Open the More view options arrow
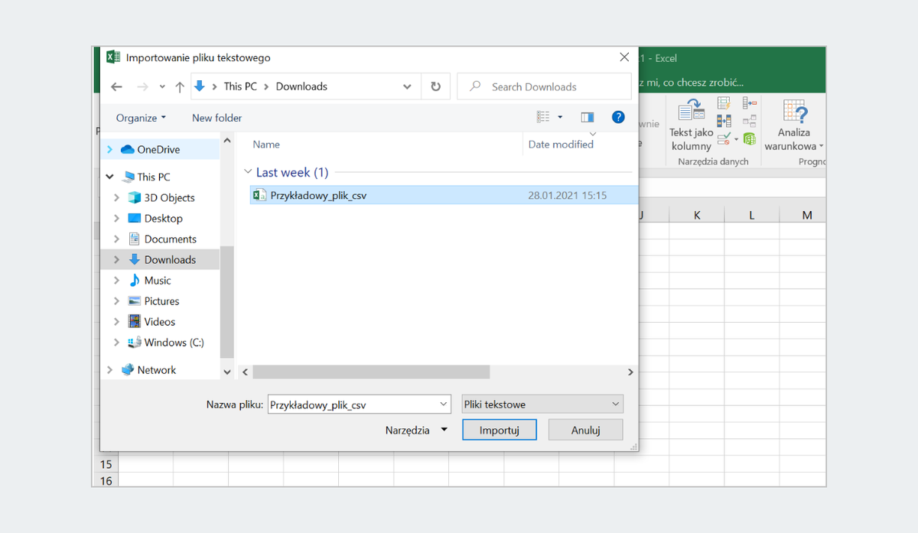The image size is (918, 533). coord(560,117)
